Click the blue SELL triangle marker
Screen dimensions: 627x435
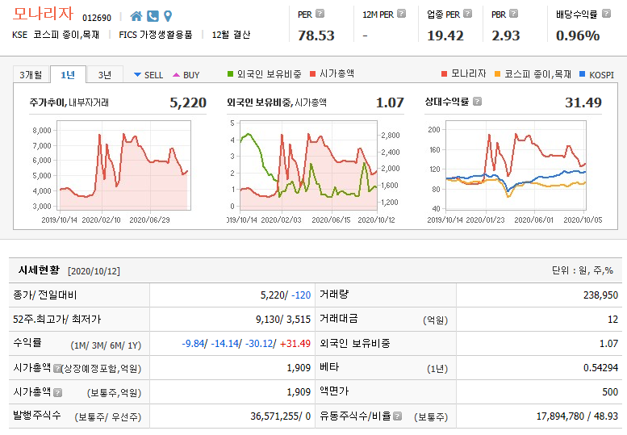pos(137,75)
